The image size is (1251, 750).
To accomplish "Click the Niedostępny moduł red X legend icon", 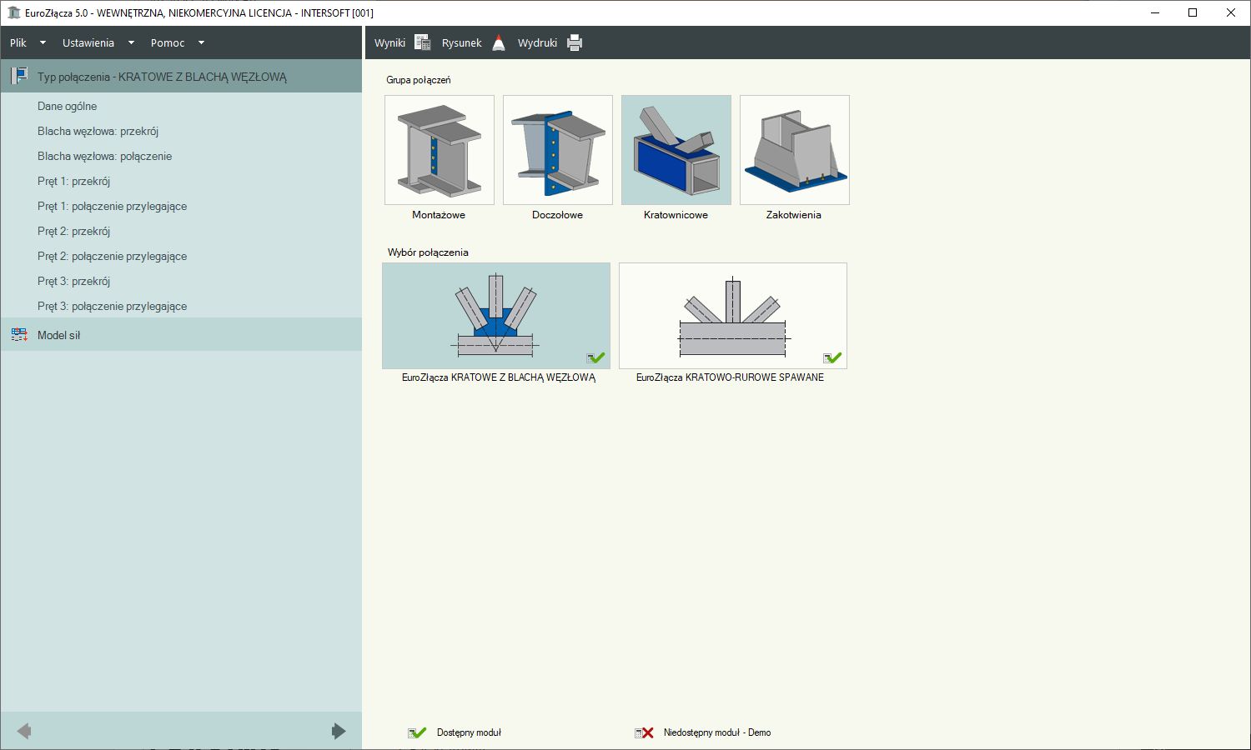I will coord(644,732).
